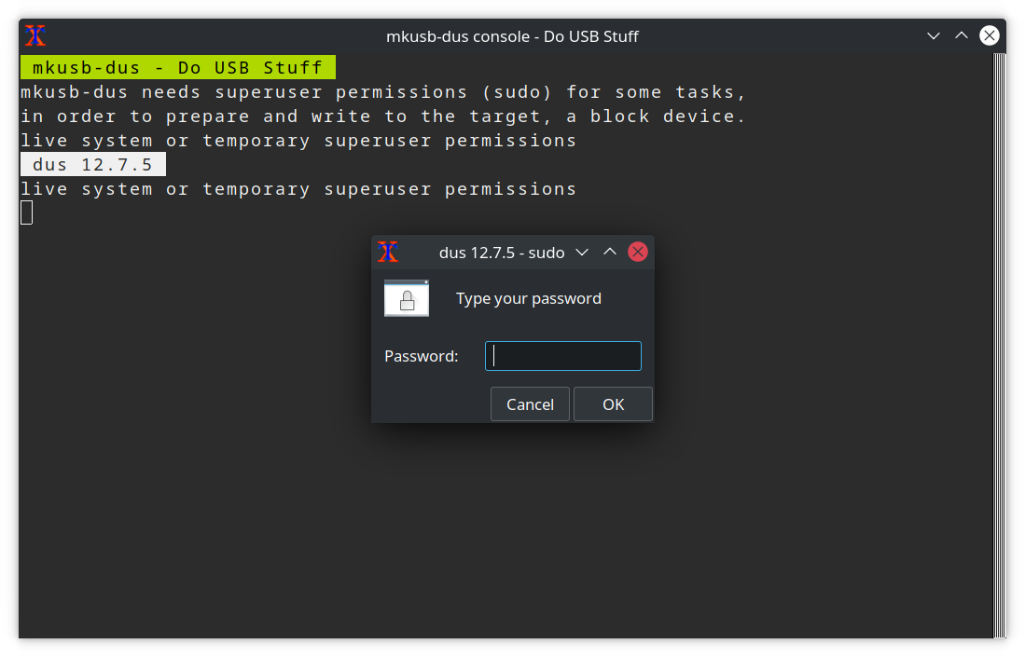Close the dus sudo password dialog
The width and height of the screenshot is (1025, 657).
(638, 252)
